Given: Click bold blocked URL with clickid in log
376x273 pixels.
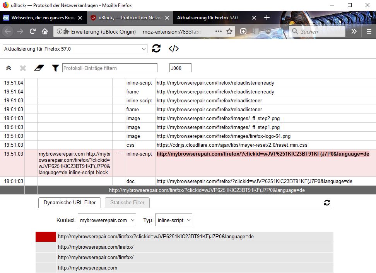Looking at the screenshot, I should 263,154.
